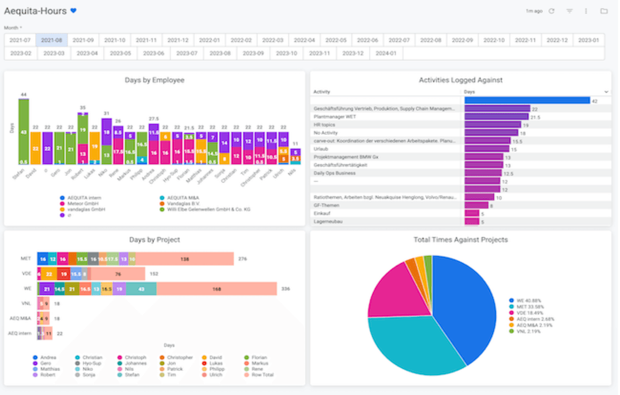The height and width of the screenshot is (395, 620).
Task: Select the Daily Ops Business row
Action: pyautogui.click(x=460, y=173)
